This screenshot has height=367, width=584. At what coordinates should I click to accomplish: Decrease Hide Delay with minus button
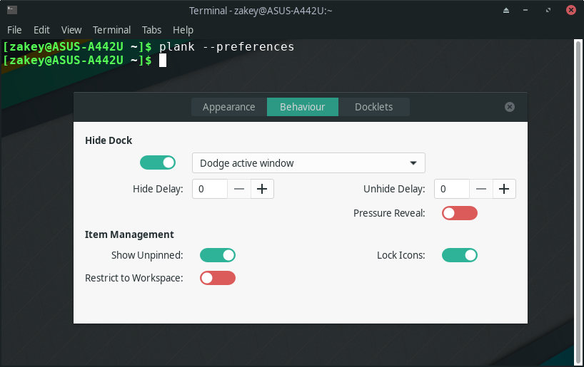239,189
